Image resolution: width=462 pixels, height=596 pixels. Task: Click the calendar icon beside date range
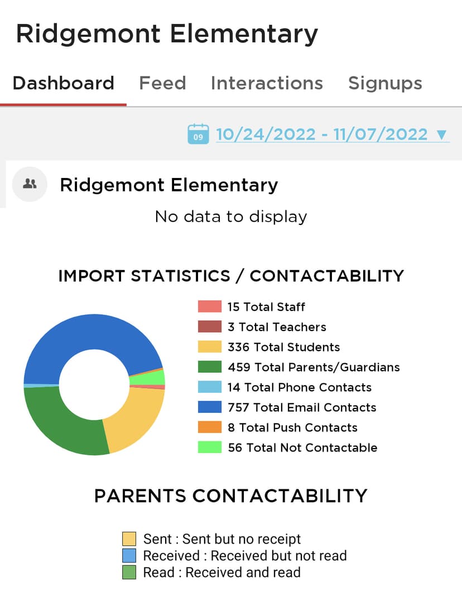[x=198, y=134]
